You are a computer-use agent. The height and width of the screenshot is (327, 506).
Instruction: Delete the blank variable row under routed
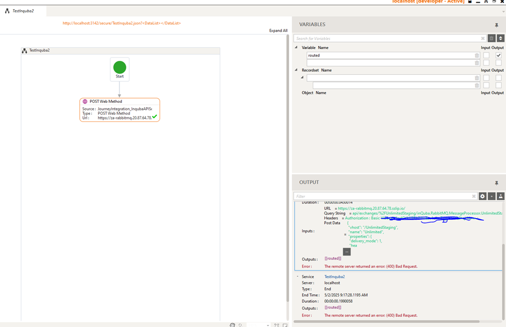pos(476,63)
